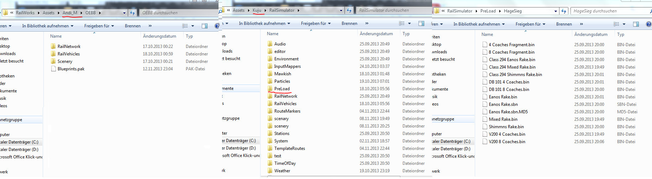Select the Mixed Rake.bin file icon
Viewport: 652px width, 179px height.
click(x=485, y=119)
